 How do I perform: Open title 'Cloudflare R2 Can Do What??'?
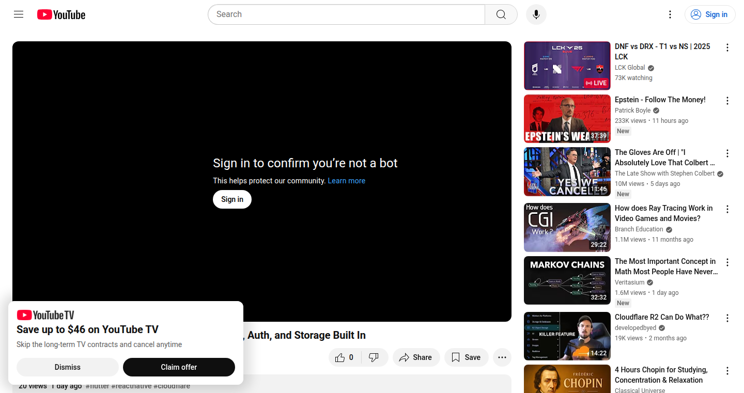(x=662, y=317)
